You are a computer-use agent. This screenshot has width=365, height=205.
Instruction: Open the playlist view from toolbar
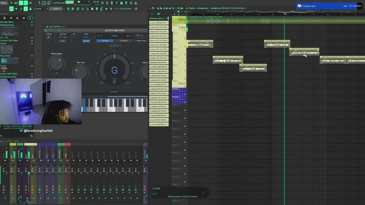(x=68, y=9)
